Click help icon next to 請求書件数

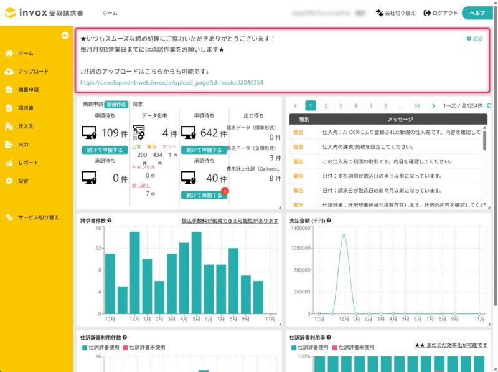coord(110,221)
